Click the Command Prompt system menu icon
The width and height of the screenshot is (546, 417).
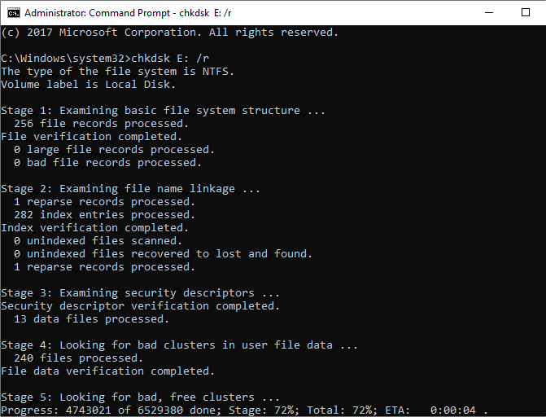12,12
